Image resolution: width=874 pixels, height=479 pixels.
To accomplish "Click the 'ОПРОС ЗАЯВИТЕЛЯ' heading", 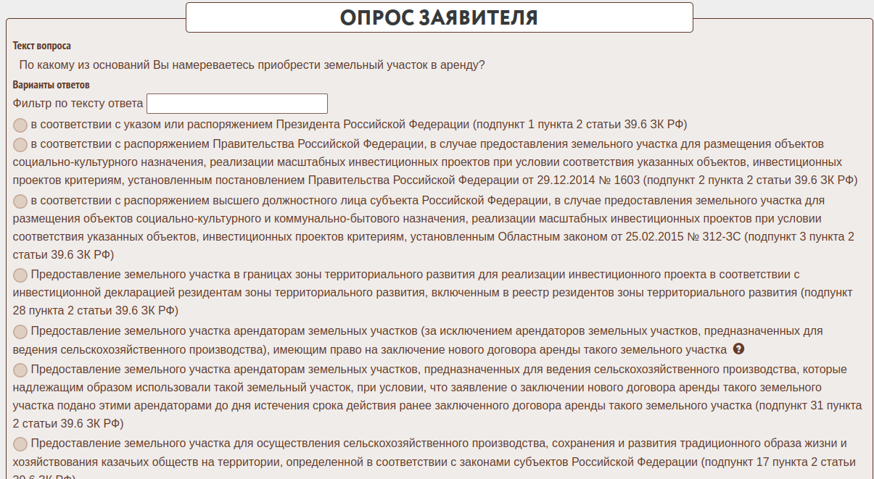I will pos(439,17).
